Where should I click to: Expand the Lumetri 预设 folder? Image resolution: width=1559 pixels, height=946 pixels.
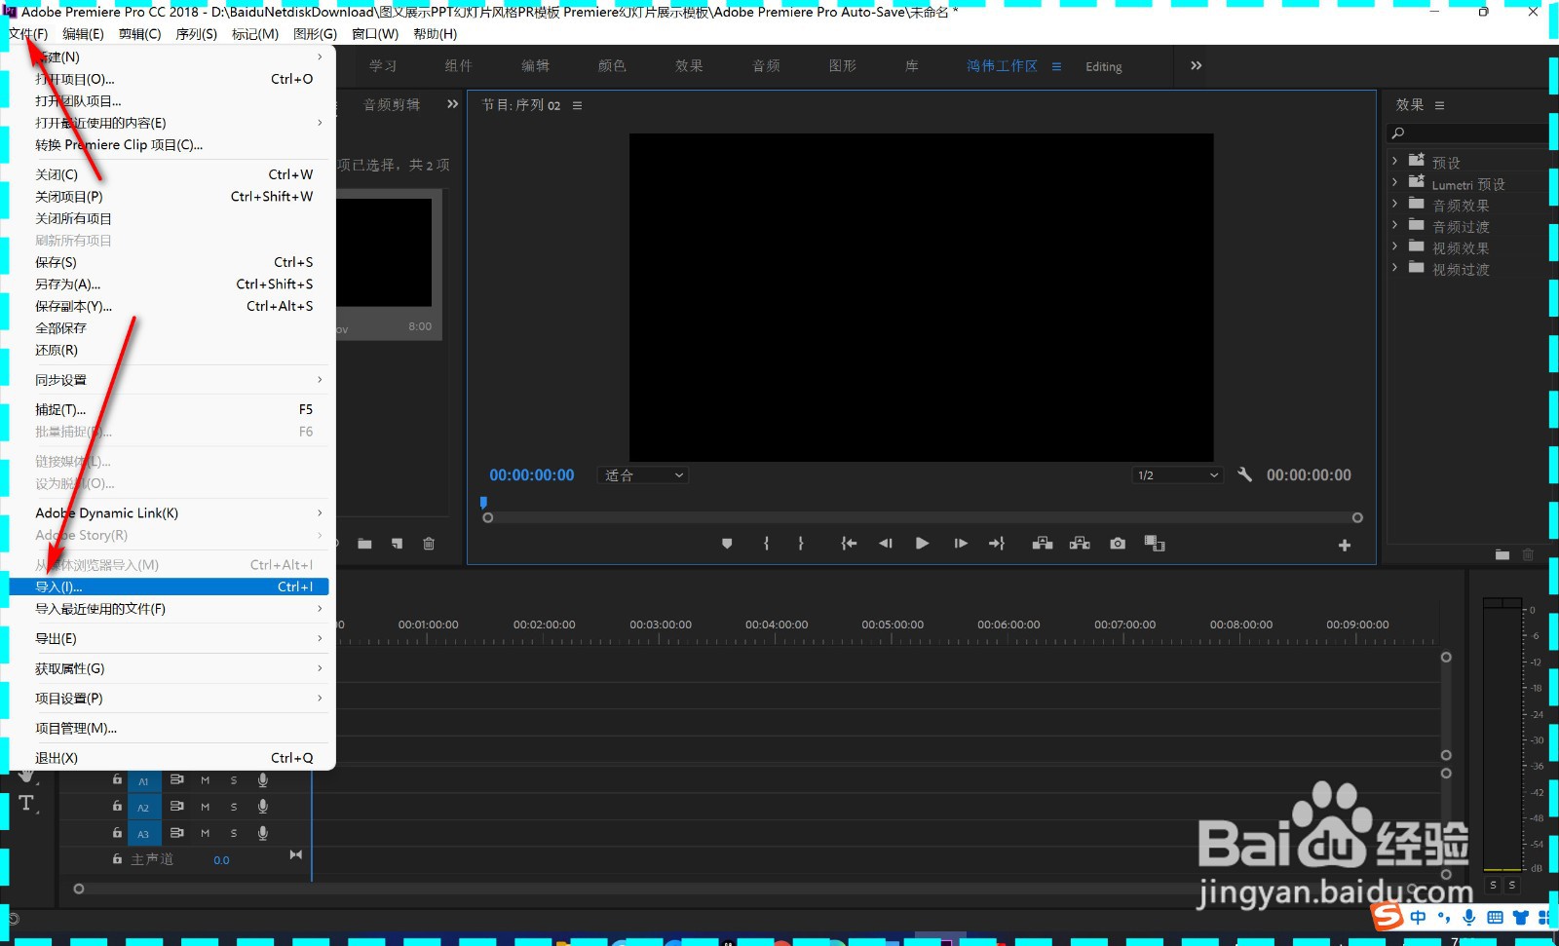click(x=1395, y=182)
